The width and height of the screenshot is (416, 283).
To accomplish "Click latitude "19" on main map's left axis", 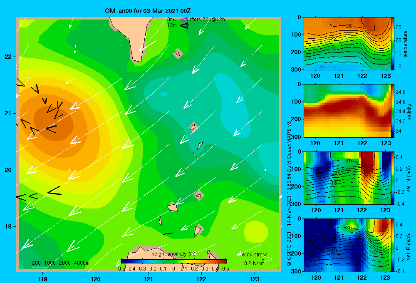I will click(8, 226).
